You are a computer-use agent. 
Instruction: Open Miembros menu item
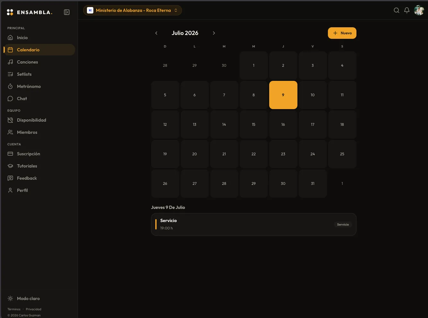(x=39, y=132)
